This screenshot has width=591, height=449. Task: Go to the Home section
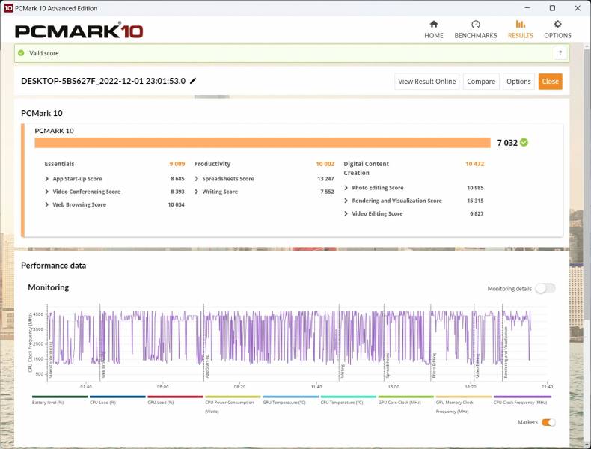coord(433,30)
